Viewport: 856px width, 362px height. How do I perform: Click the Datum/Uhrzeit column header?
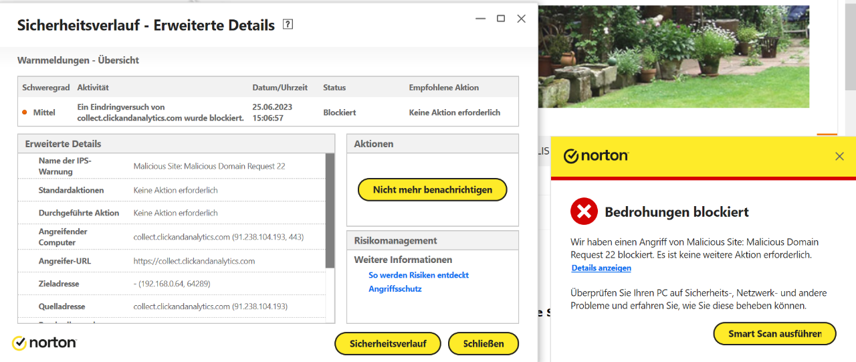[x=280, y=88]
